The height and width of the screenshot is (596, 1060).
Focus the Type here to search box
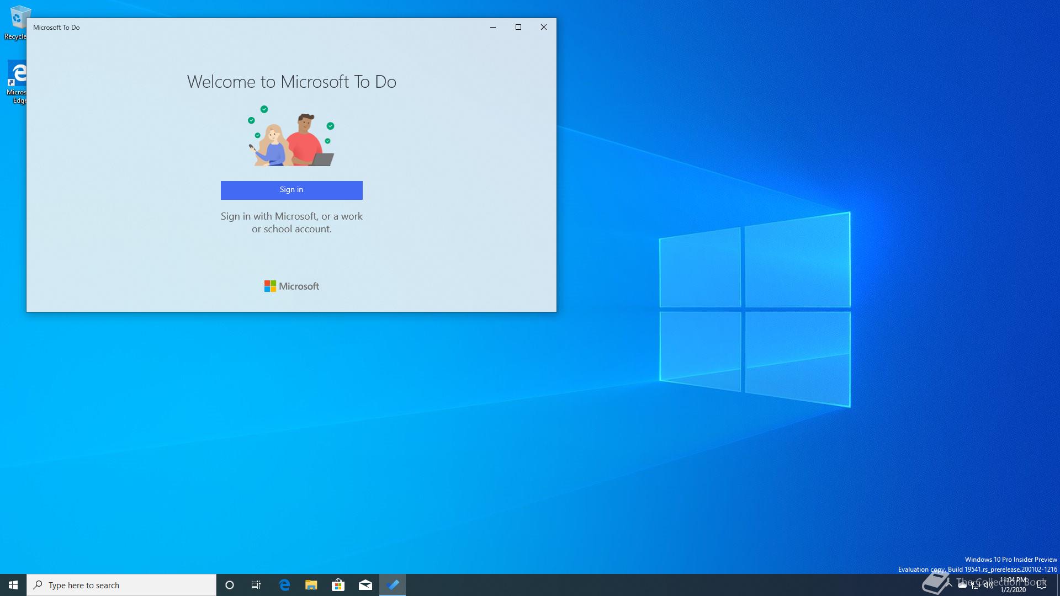tap(121, 585)
